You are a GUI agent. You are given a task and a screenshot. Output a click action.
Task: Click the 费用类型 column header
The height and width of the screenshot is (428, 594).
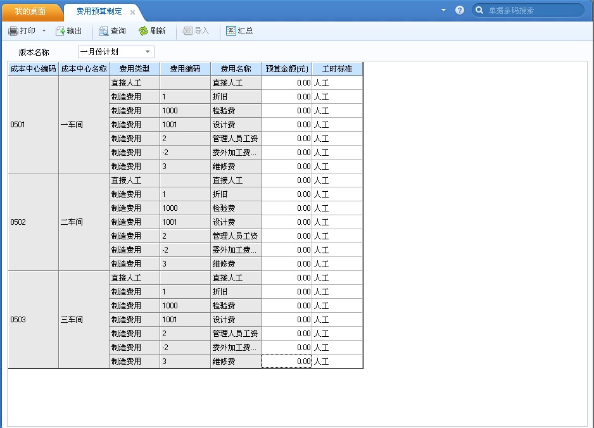pyautogui.click(x=134, y=69)
